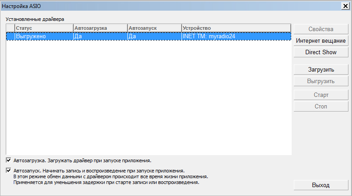Click the Да cell under Автозапуск column
Image resolution: width=352 pixels, height=196 pixels.
(x=154, y=36)
